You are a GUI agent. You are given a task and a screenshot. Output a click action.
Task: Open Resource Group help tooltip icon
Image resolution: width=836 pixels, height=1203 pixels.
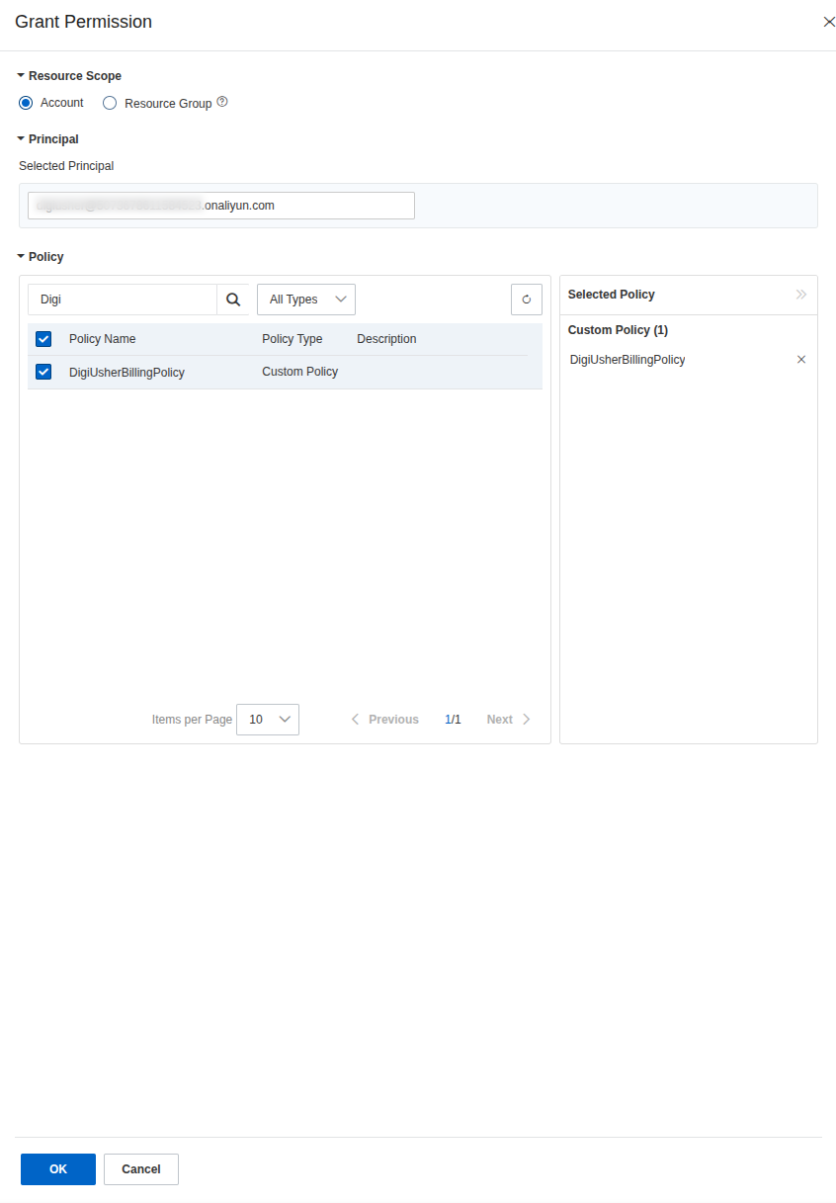pyautogui.click(x=222, y=102)
